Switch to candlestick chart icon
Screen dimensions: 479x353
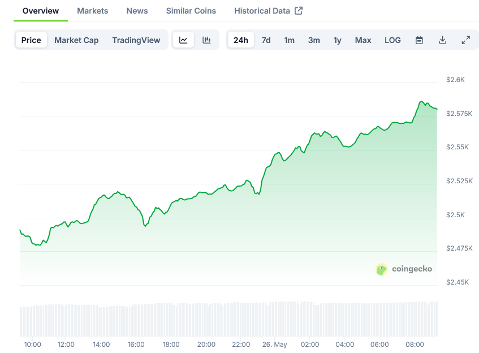(206, 40)
